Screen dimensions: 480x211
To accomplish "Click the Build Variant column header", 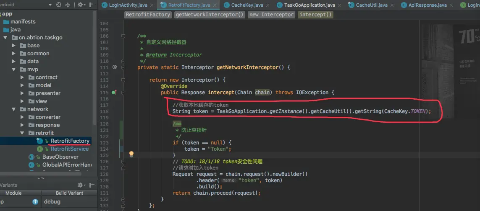I will [69, 193].
